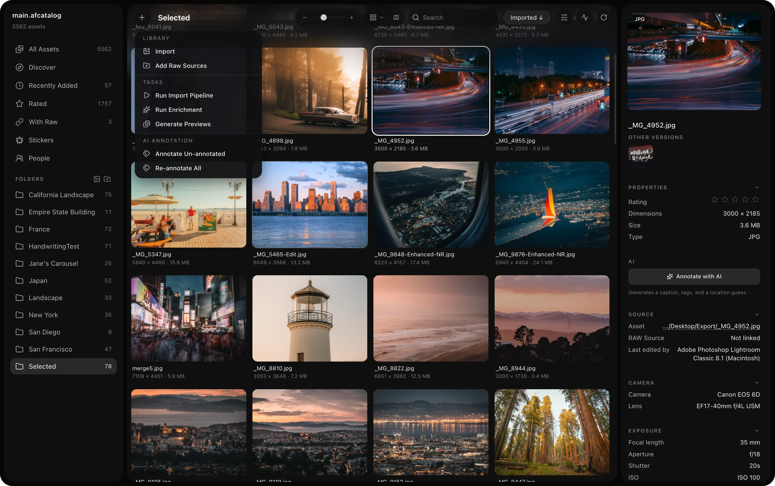The width and height of the screenshot is (775, 486).
Task: Open Stickers in the sidebar
Action: (x=63, y=140)
